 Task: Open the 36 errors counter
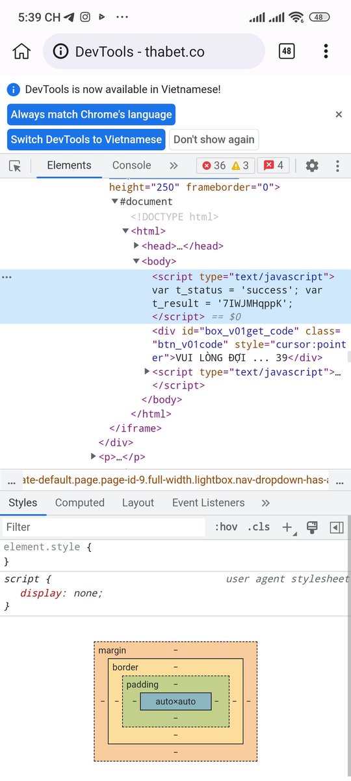tap(214, 166)
